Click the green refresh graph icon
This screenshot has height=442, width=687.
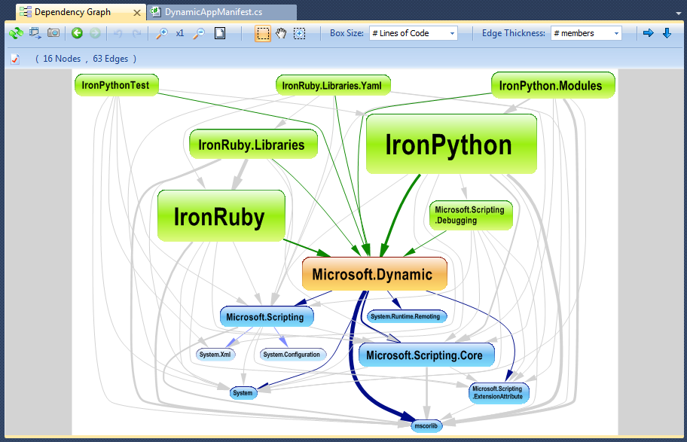17,33
